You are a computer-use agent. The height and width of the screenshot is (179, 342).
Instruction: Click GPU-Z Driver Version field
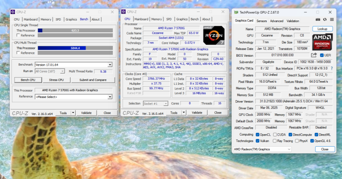294,101
